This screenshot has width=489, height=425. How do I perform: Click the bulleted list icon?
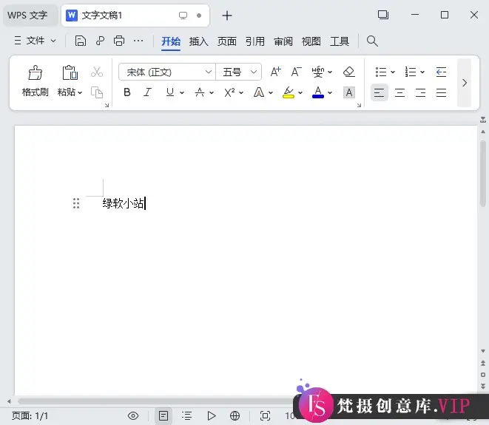point(381,72)
